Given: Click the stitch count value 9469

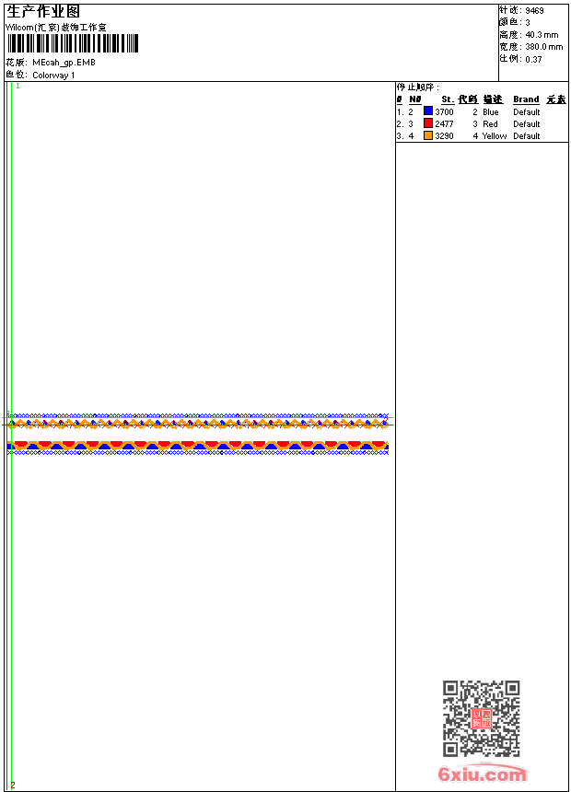Looking at the screenshot, I should point(534,11).
